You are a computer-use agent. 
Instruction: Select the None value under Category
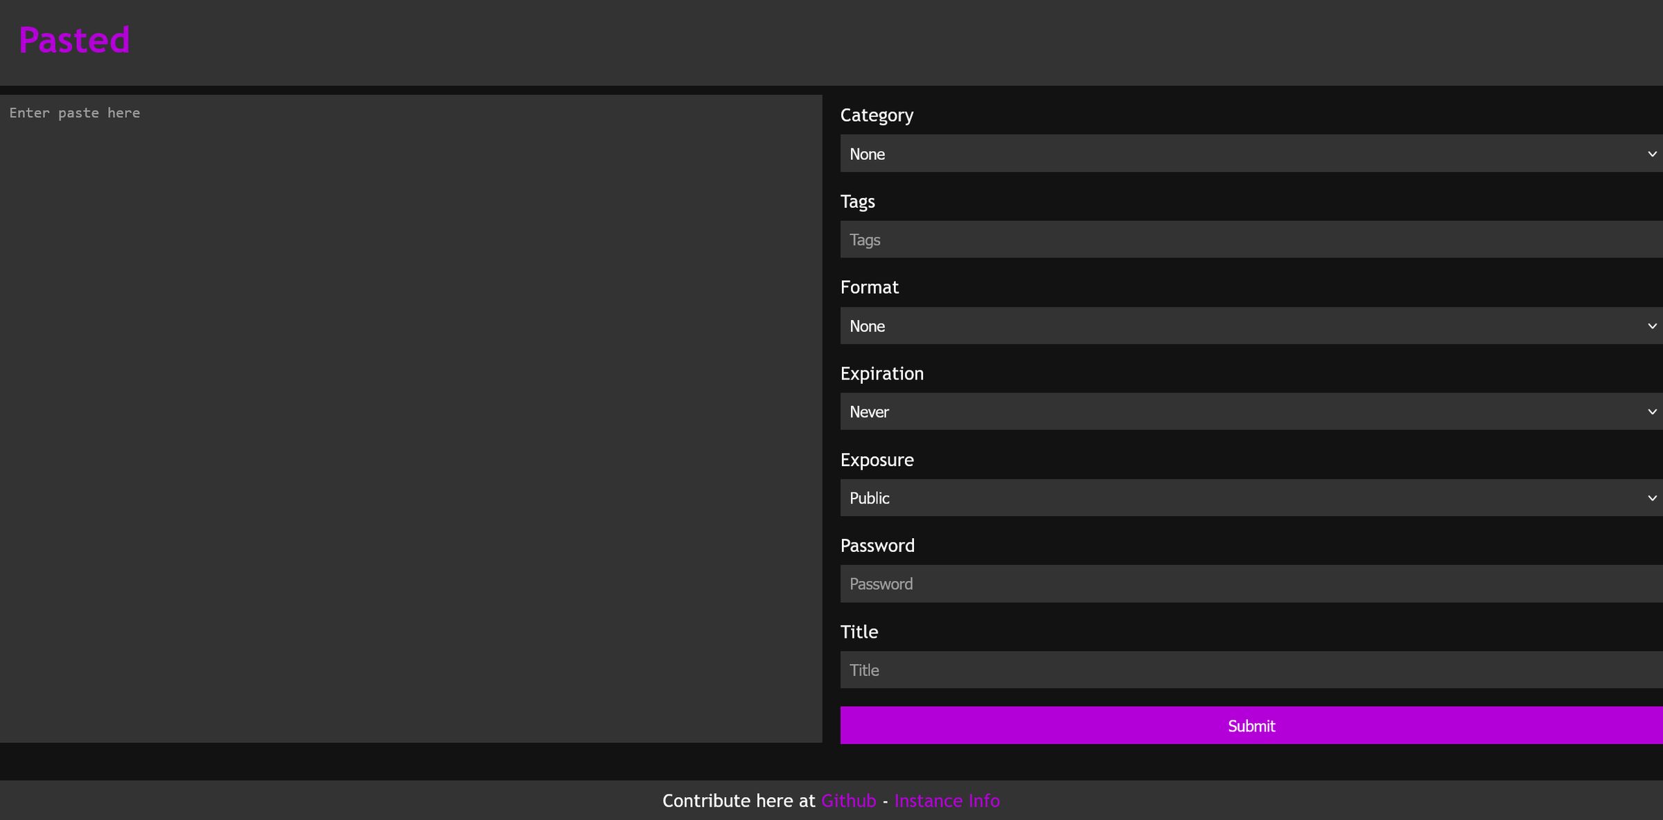coord(868,154)
